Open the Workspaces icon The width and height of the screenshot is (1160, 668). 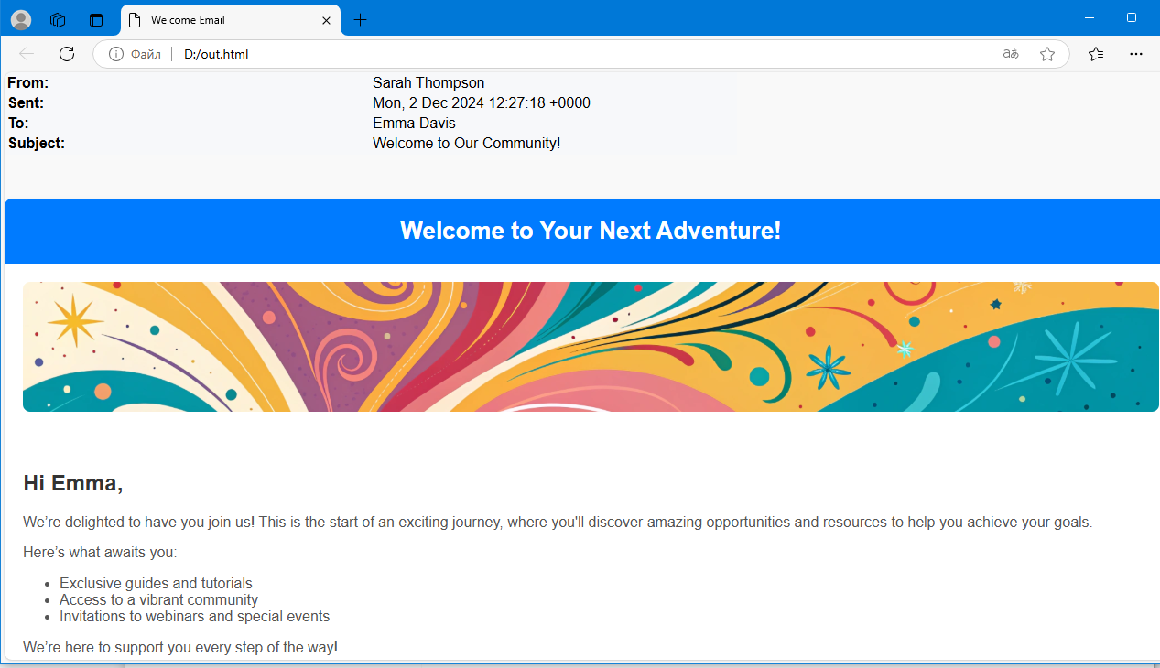click(58, 19)
